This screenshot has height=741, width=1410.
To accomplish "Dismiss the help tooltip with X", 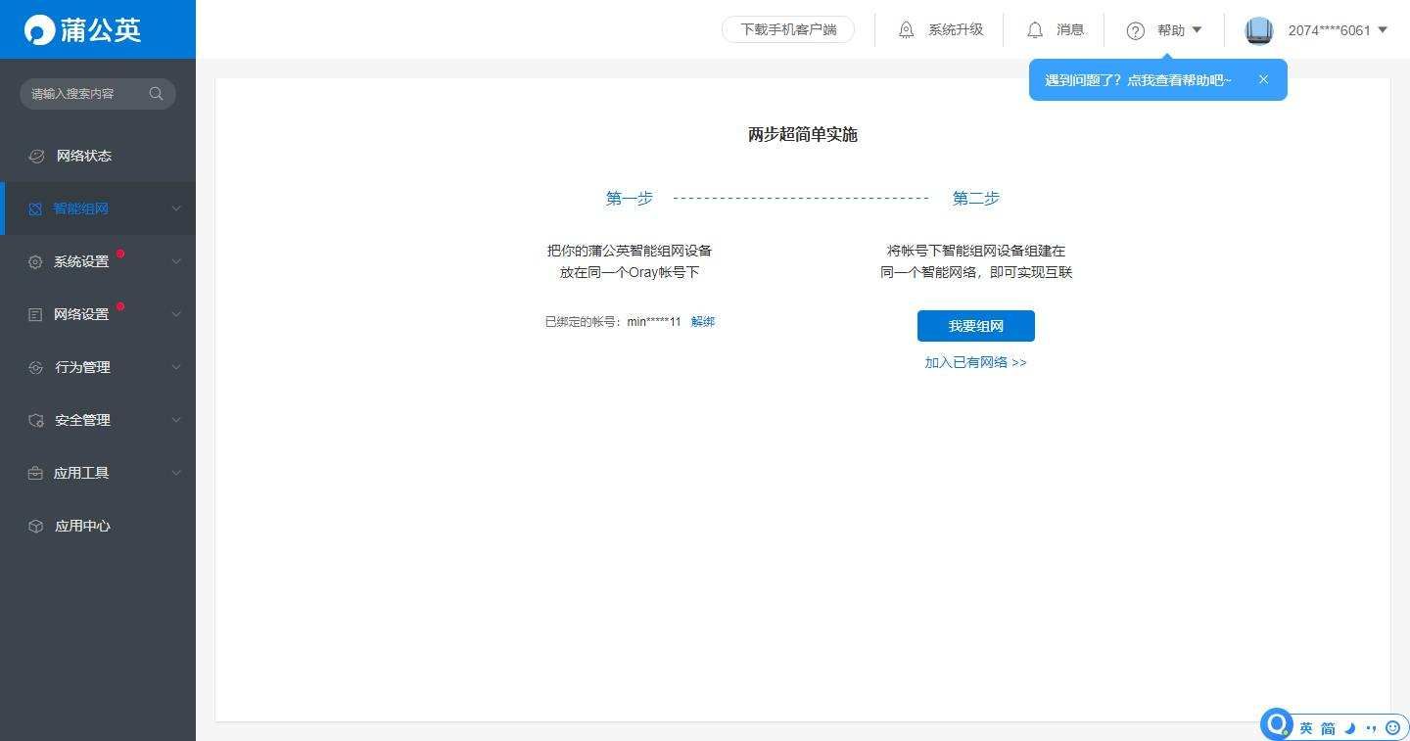I will point(1263,79).
